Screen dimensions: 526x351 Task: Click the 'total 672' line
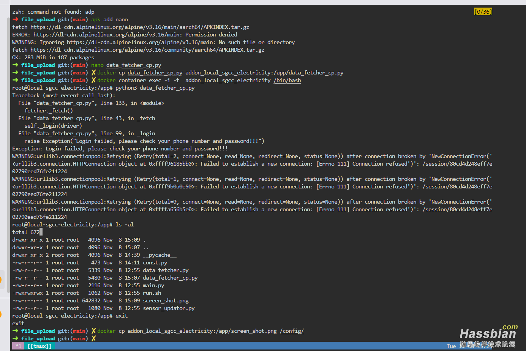[26, 232]
